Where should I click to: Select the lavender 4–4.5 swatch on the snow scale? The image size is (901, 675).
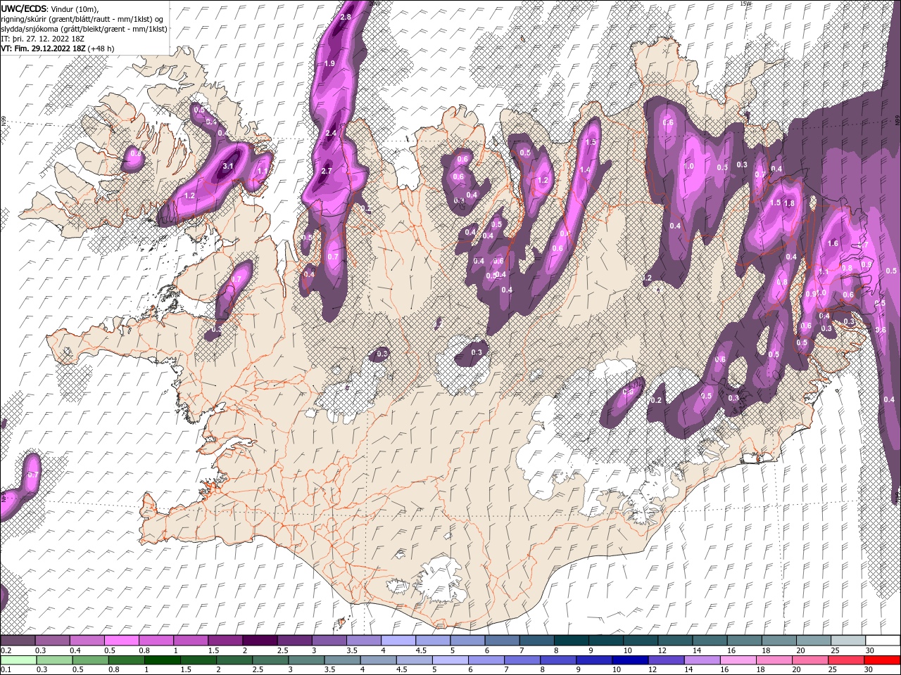pyautogui.click(x=398, y=641)
